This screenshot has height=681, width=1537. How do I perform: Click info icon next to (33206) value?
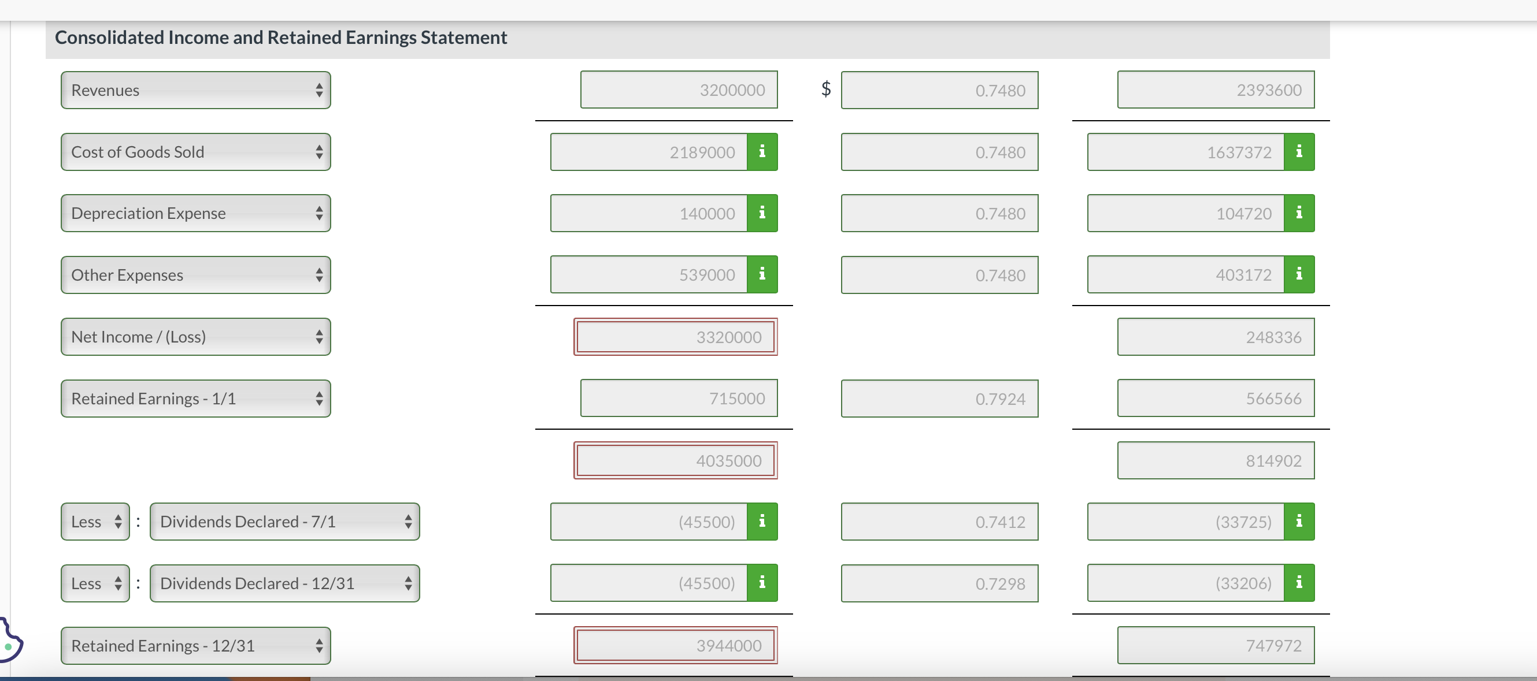point(1299,583)
